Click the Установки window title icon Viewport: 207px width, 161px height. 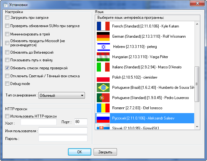pyautogui.click(x=5, y=5)
